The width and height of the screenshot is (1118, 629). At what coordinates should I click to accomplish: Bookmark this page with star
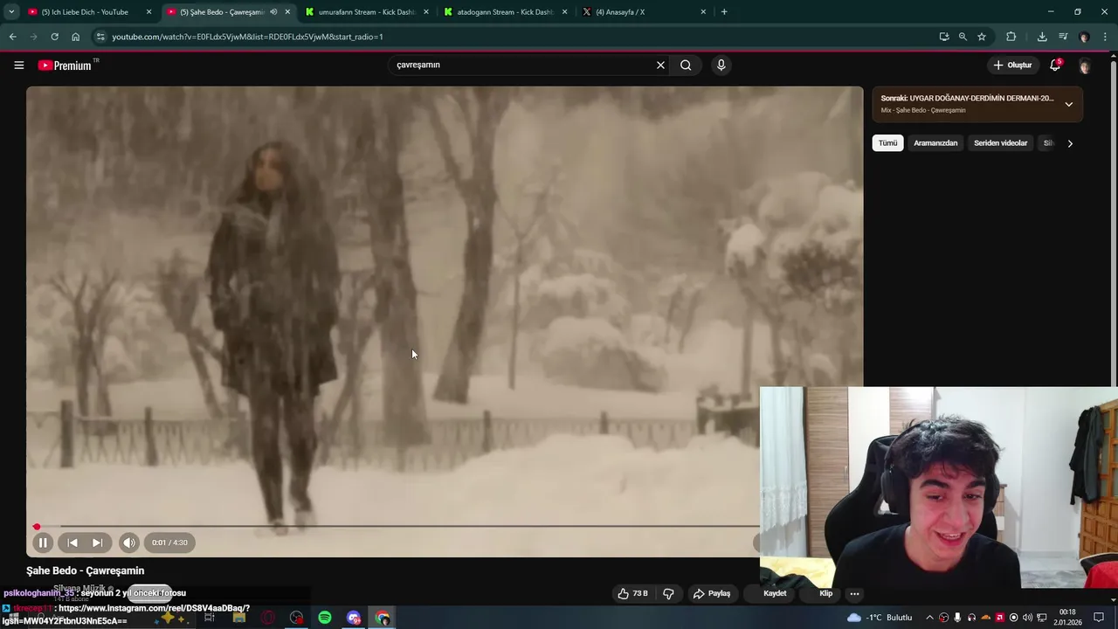pos(982,37)
